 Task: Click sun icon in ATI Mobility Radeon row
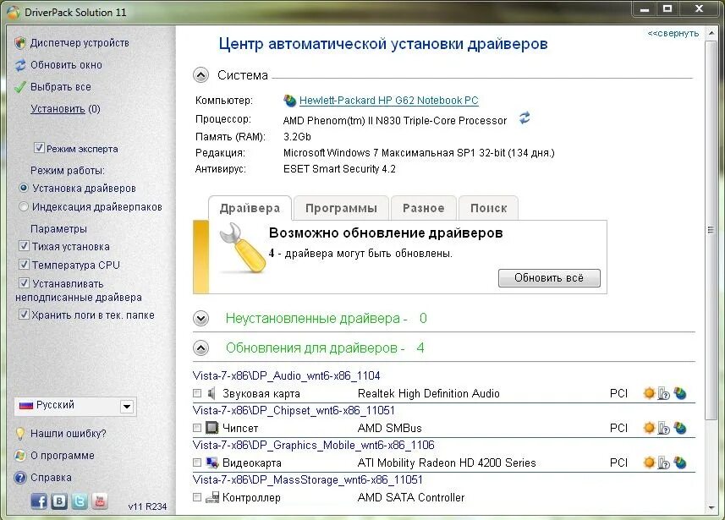click(649, 463)
